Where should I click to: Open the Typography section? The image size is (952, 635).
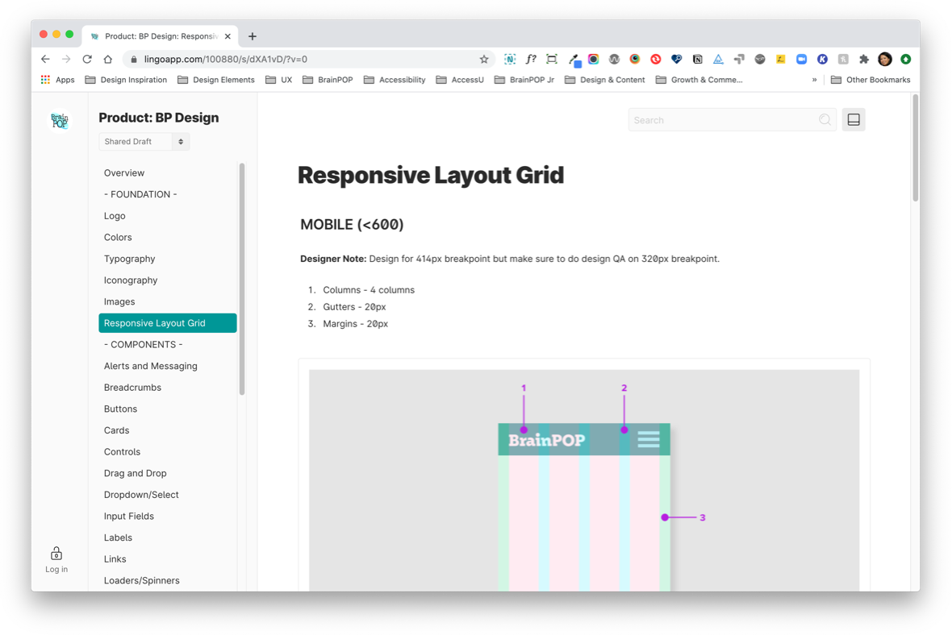(x=129, y=259)
